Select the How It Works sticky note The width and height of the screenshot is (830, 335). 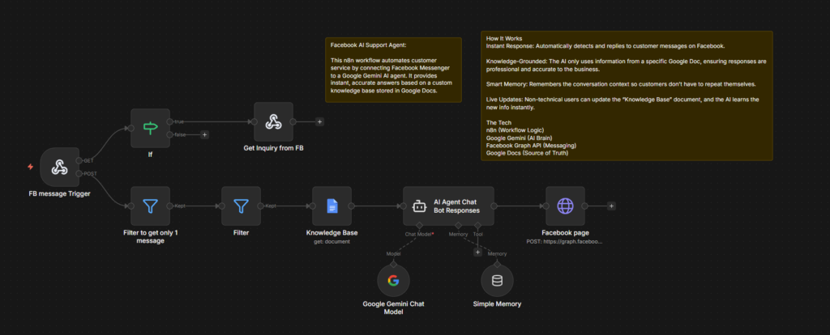click(627, 95)
